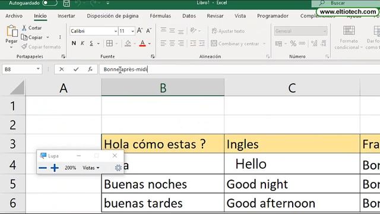Click the insert function fx icon
The height and width of the screenshot is (214, 380).
pyautogui.click(x=90, y=70)
